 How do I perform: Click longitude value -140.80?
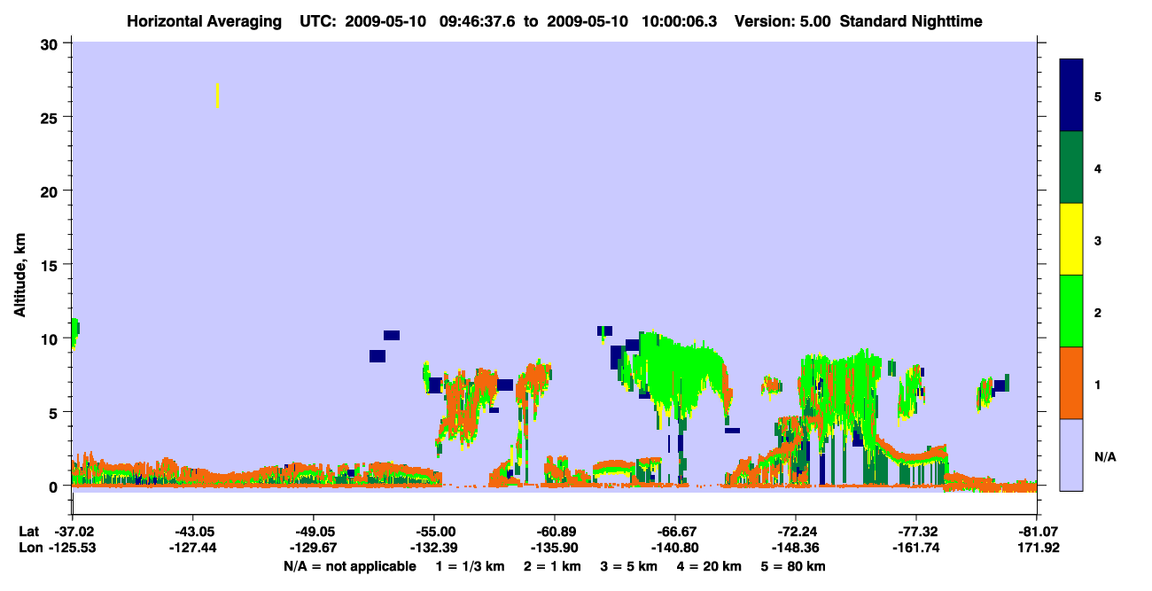675,548
